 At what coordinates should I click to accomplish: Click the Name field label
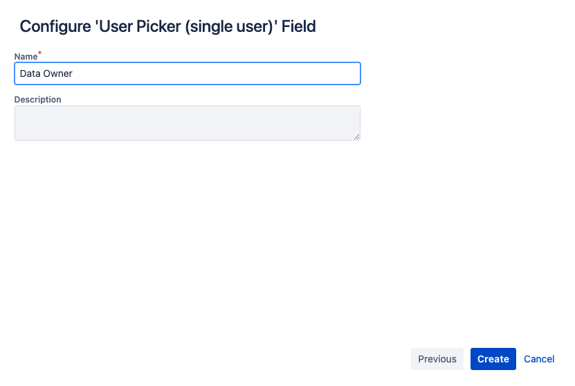click(x=26, y=56)
